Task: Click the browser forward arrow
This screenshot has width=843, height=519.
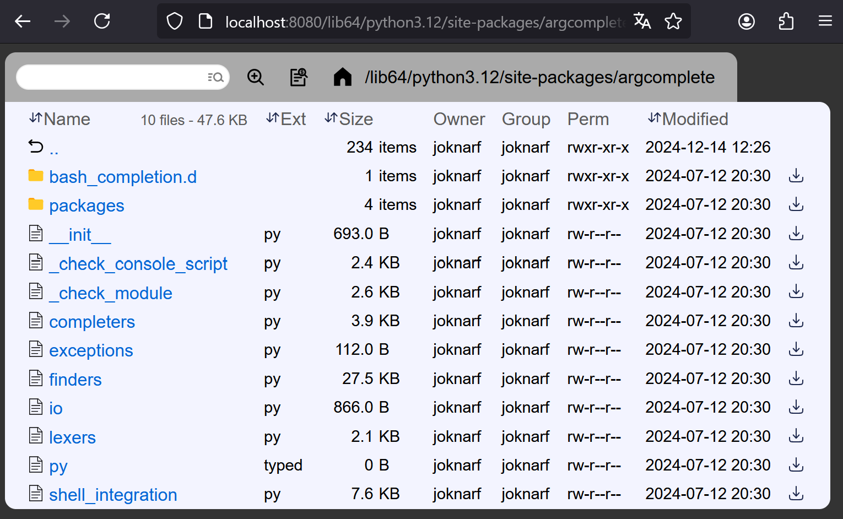Action: tap(62, 21)
